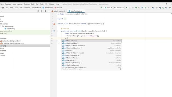The width and height of the screenshot is (172, 97).
Task: Click the Apply Changes icon next to Run
Action: [130, 8]
